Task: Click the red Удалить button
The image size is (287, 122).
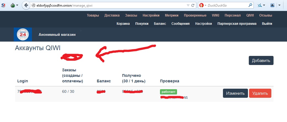Action: pos(260,93)
